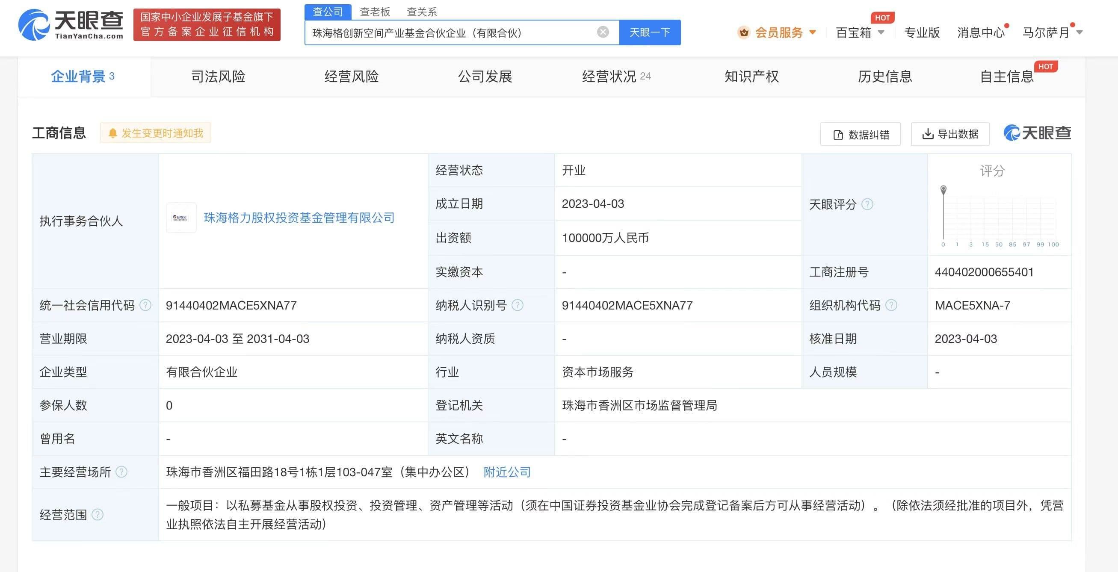The width and height of the screenshot is (1118, 572).
Task: Clear the search box using the X icon
Action: (602, 31)
